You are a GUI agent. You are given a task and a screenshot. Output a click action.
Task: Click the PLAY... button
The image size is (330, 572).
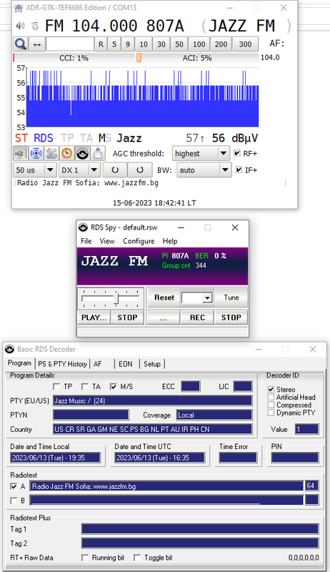tap(94, 317)
